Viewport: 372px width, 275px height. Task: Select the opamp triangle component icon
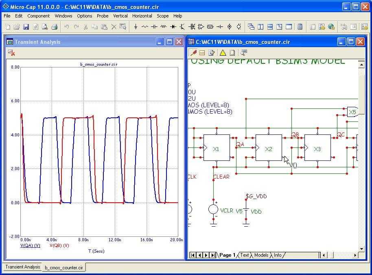coord(201,27)
